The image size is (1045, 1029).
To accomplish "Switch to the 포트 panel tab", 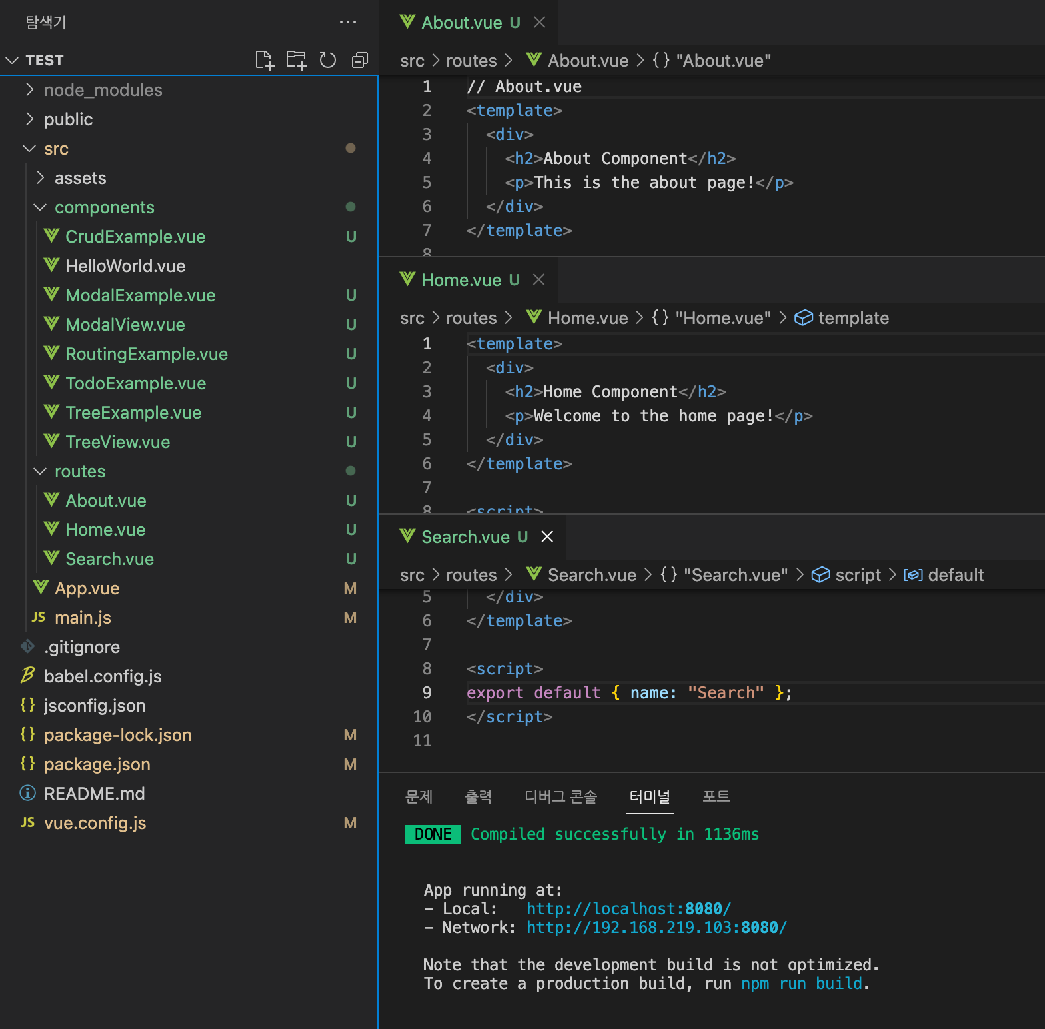I will pyautogui.click(x=716, y=796).
